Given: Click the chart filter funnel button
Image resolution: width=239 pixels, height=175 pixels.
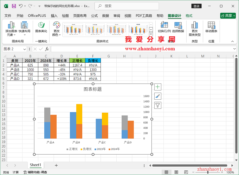Looking at the screenshot, I should [x=158, y=105].
